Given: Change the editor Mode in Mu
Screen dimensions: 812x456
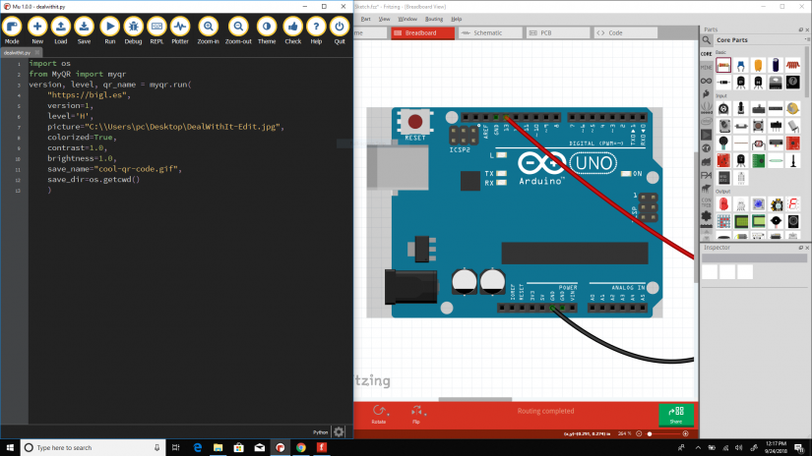Looking at the screenshot, I should [12, 28].
